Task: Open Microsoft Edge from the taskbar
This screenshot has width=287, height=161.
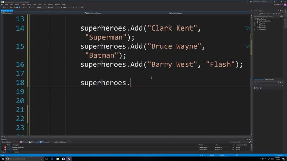Action: coord(52,159)
